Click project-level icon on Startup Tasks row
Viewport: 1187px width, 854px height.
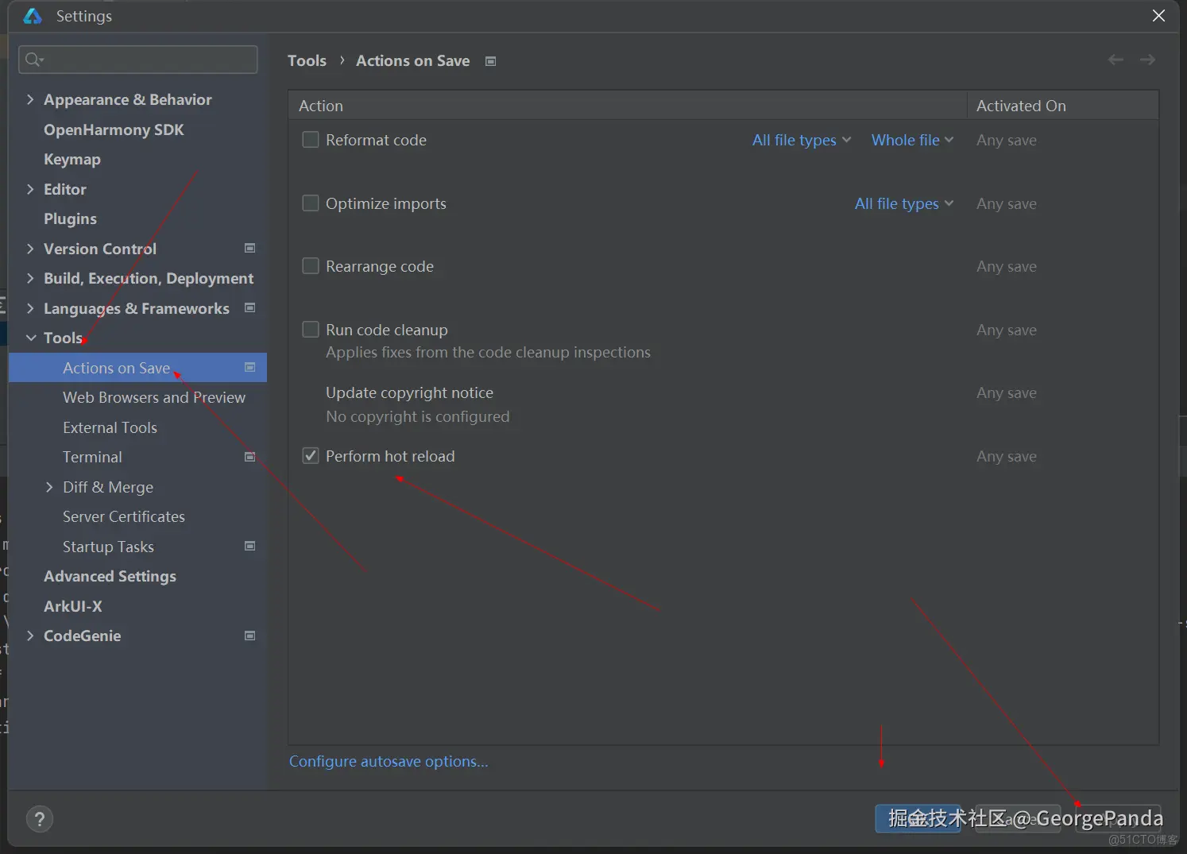(250, 546)
